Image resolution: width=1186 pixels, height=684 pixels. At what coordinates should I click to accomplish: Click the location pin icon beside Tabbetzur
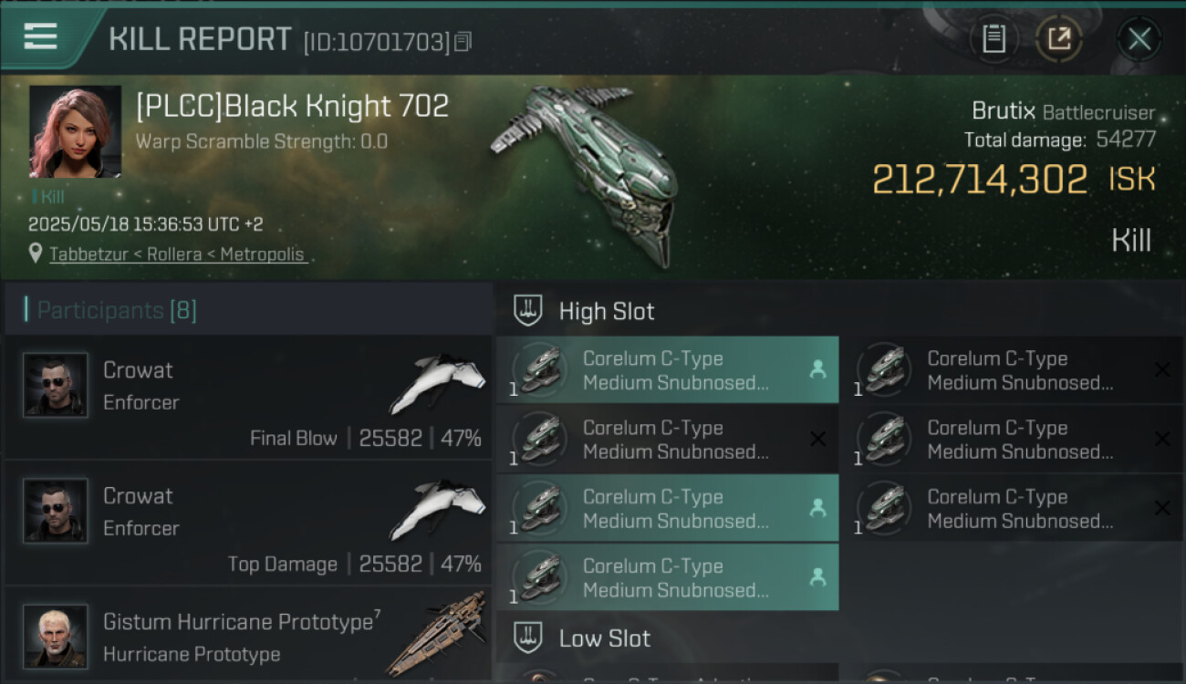tap(36, 254)
